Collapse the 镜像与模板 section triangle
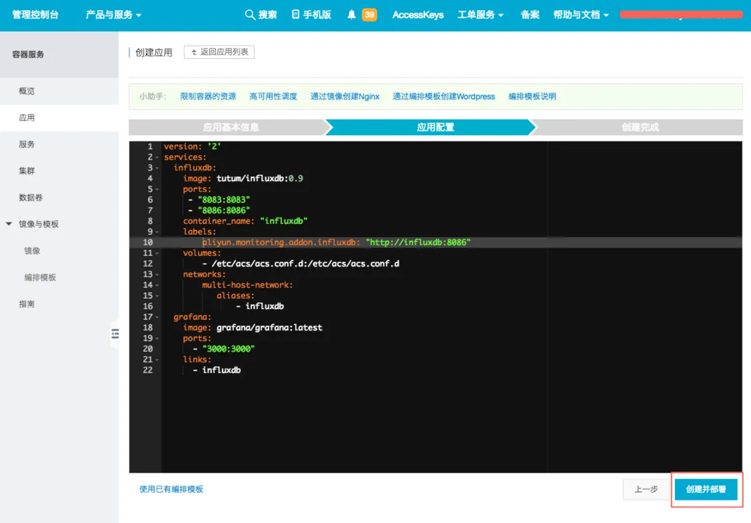751x523 pixels. (9, 224)
